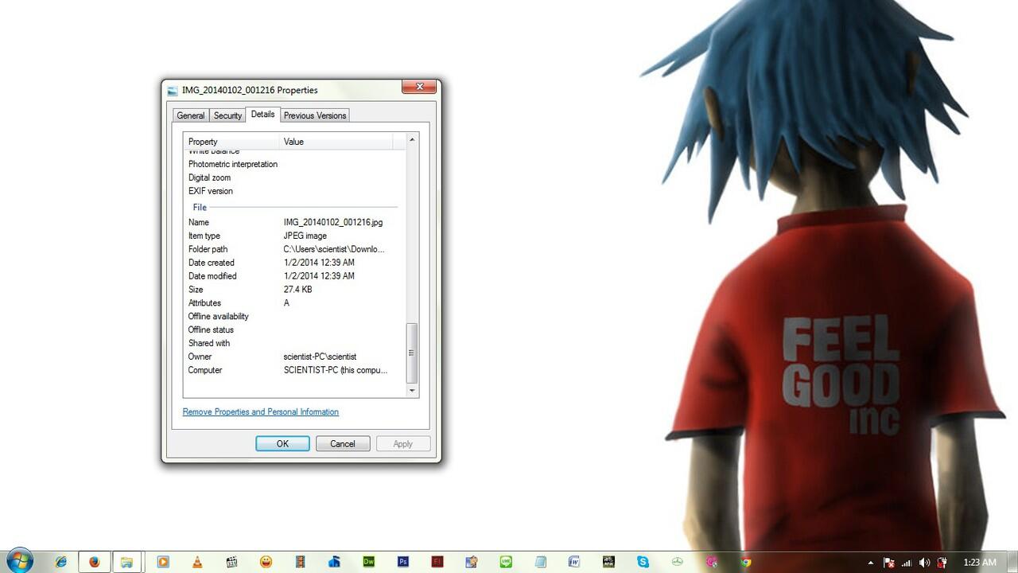Launch Adobe Dreamweaver from taskbar
The image size is (1018, 573).
click(368, 562)
